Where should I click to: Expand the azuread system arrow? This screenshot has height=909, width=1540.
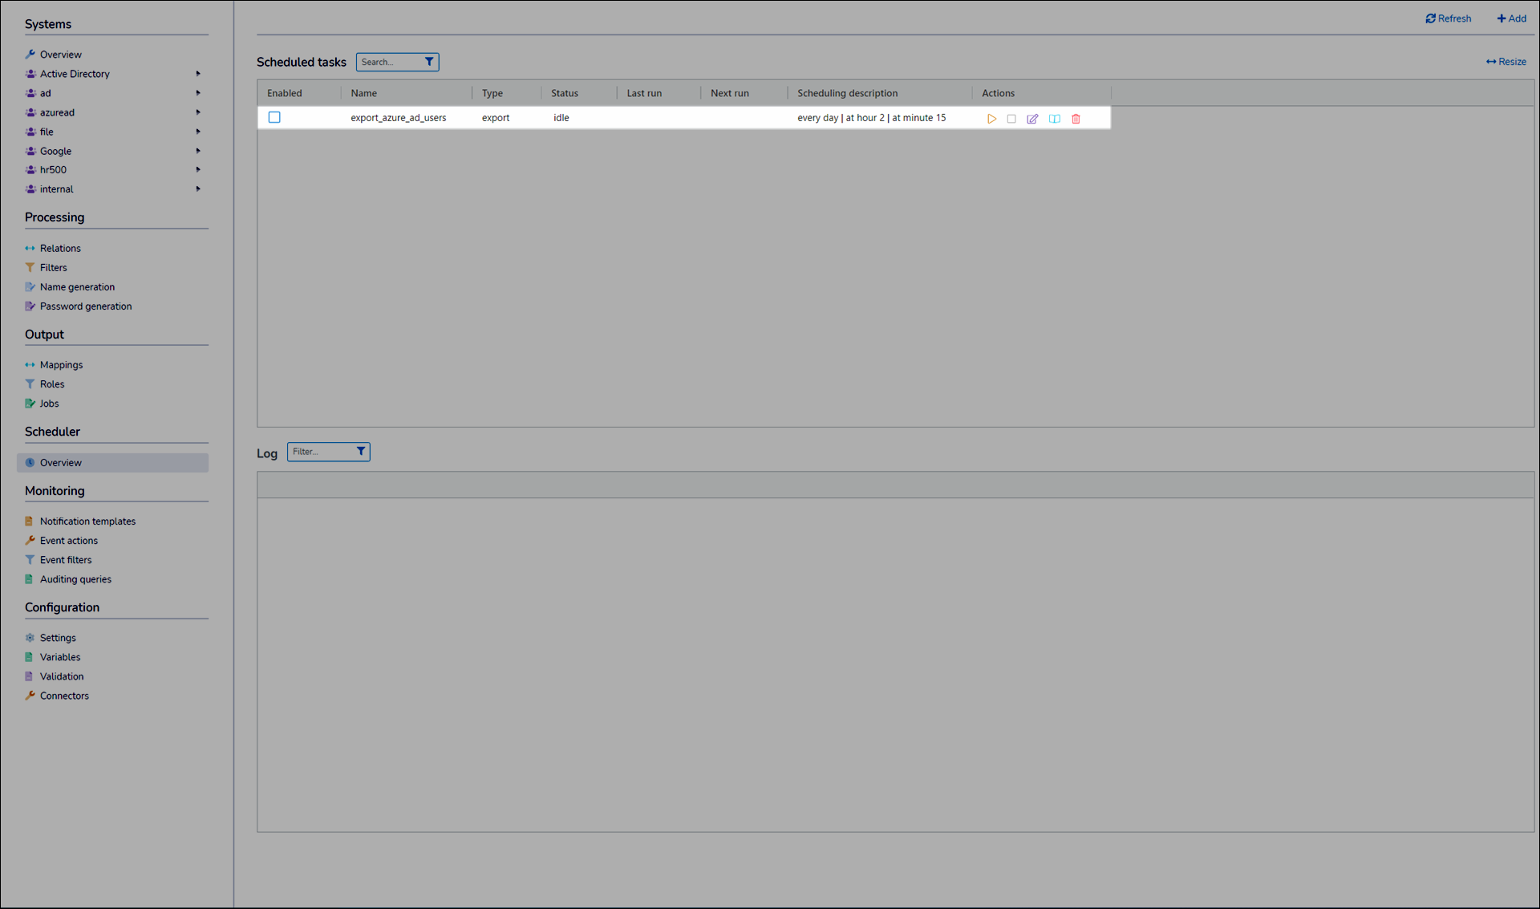[198, 112]
